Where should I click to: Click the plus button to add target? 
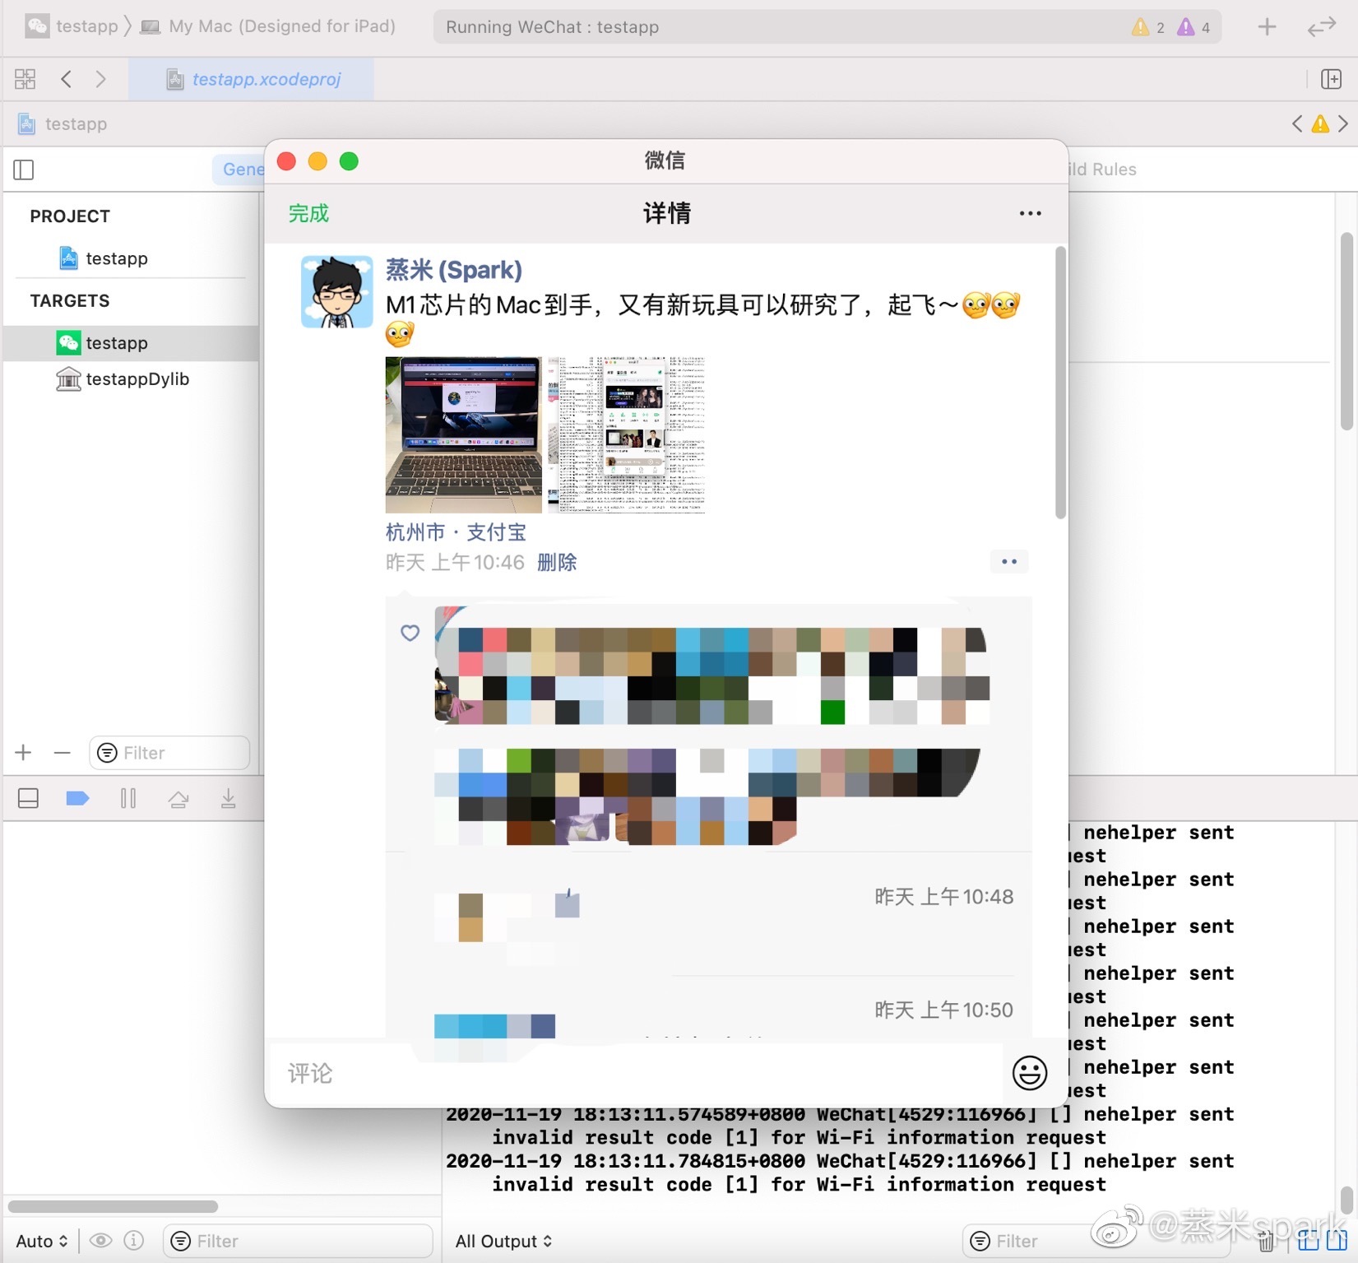tap(24, 753)
